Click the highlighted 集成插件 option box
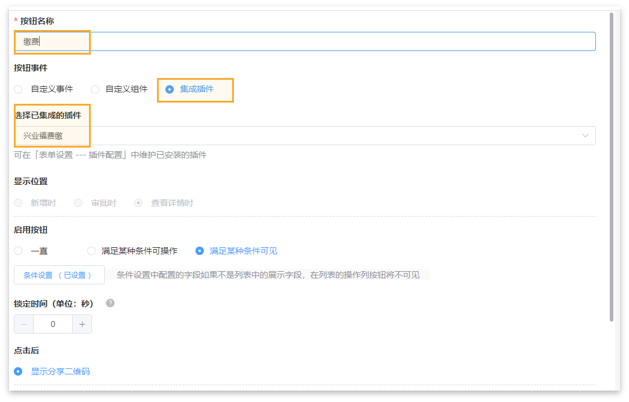Image resolution: width=629 pixels, height=402 pixels. (195, 89)
